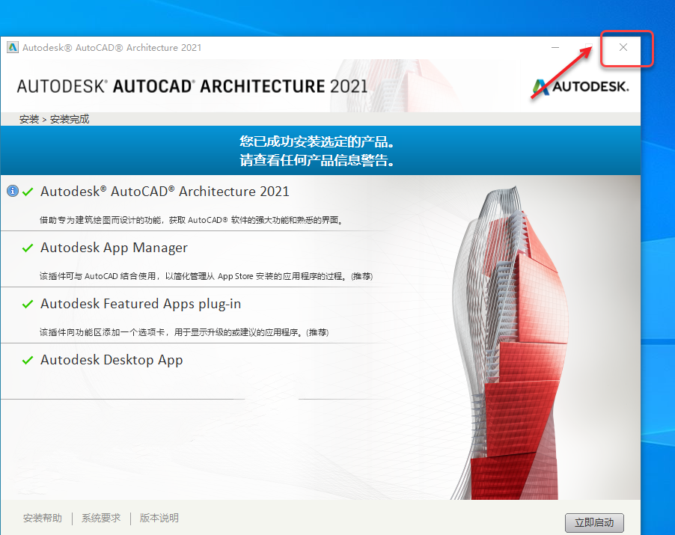
Task: Select Autodesk AutoCAD Architecture 2021 product title
Action: (165, 191)
